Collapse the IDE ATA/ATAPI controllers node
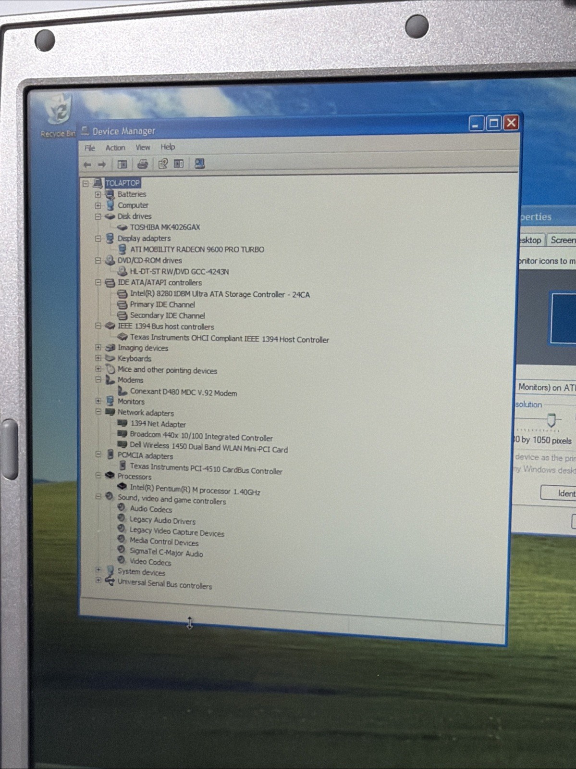 98,283
